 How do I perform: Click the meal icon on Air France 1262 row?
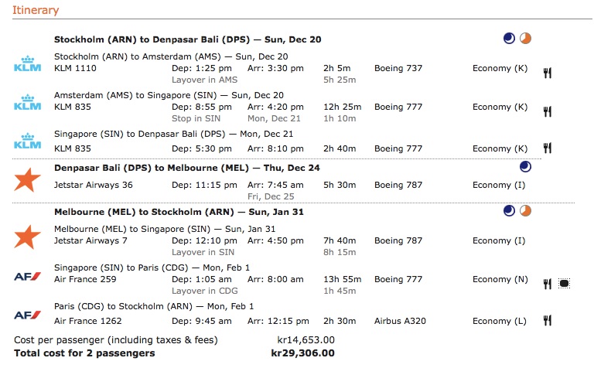tap(548, 320)
